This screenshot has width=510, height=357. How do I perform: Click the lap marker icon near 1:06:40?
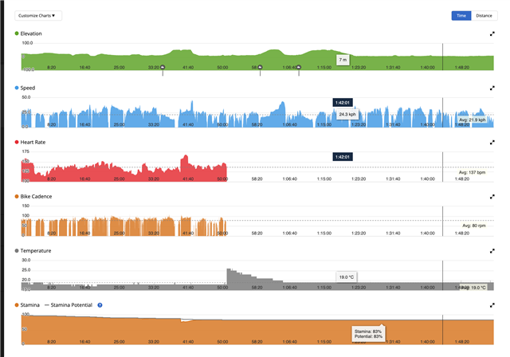pyautogui.click(x=299, y=69)
